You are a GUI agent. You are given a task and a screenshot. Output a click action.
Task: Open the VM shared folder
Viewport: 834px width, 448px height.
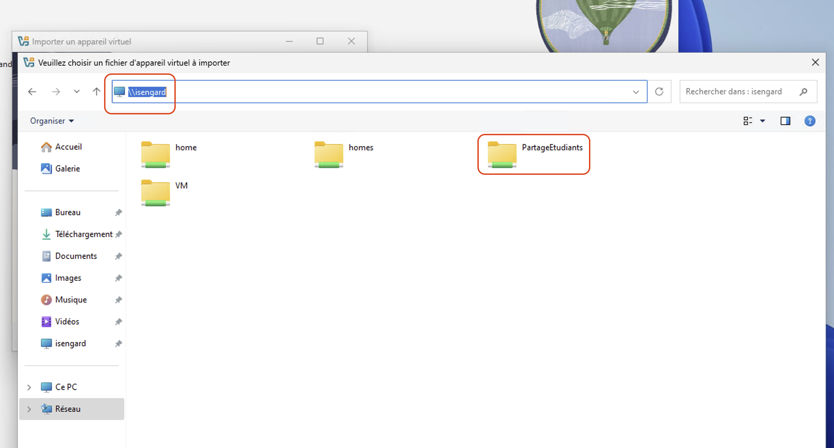point(156,193)
